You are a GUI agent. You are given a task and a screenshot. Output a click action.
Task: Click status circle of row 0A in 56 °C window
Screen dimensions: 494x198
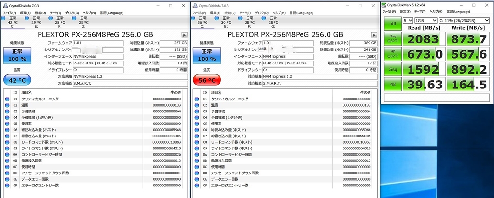(x=197, y=155)
